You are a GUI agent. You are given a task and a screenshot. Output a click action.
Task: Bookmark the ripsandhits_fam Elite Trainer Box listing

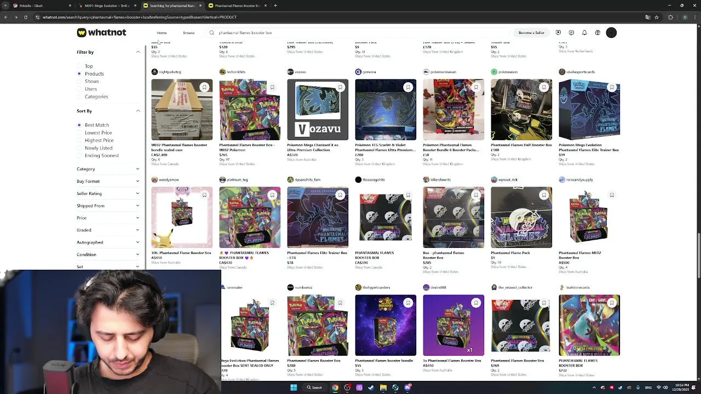point(340,195)
